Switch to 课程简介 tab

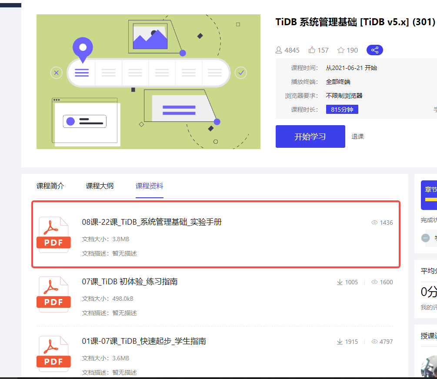pos(50,186)
